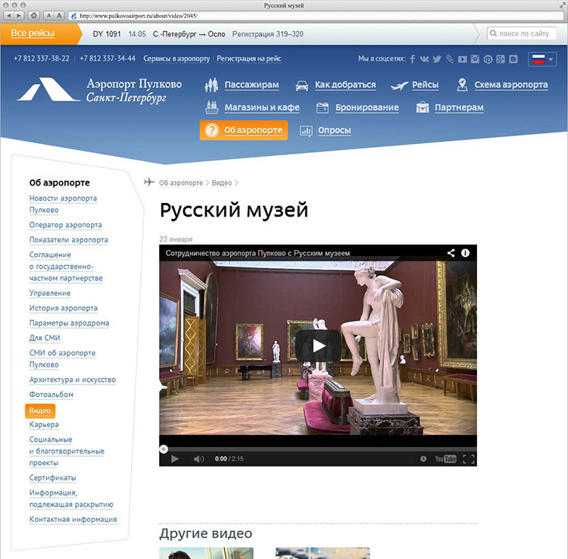Screen dimensions: 568x559
Task: Open Новости аэропорта Пулково sidebar link
Action: pyautogui.click(x=63, y=204)
